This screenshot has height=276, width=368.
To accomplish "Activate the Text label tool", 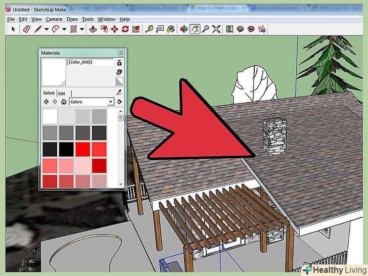I will pos(160,29).
